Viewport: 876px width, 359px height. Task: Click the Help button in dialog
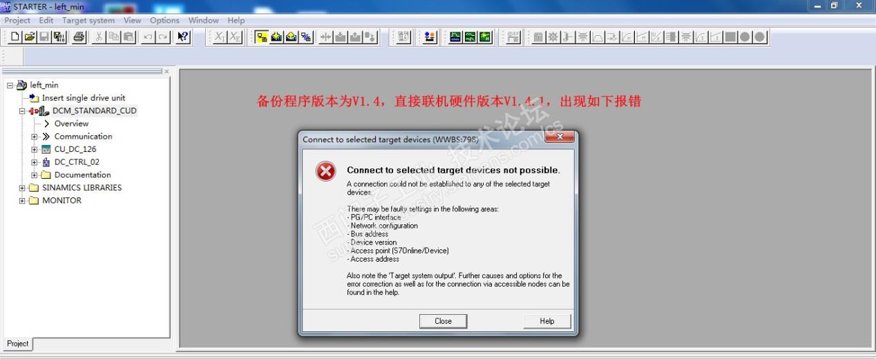547,321
